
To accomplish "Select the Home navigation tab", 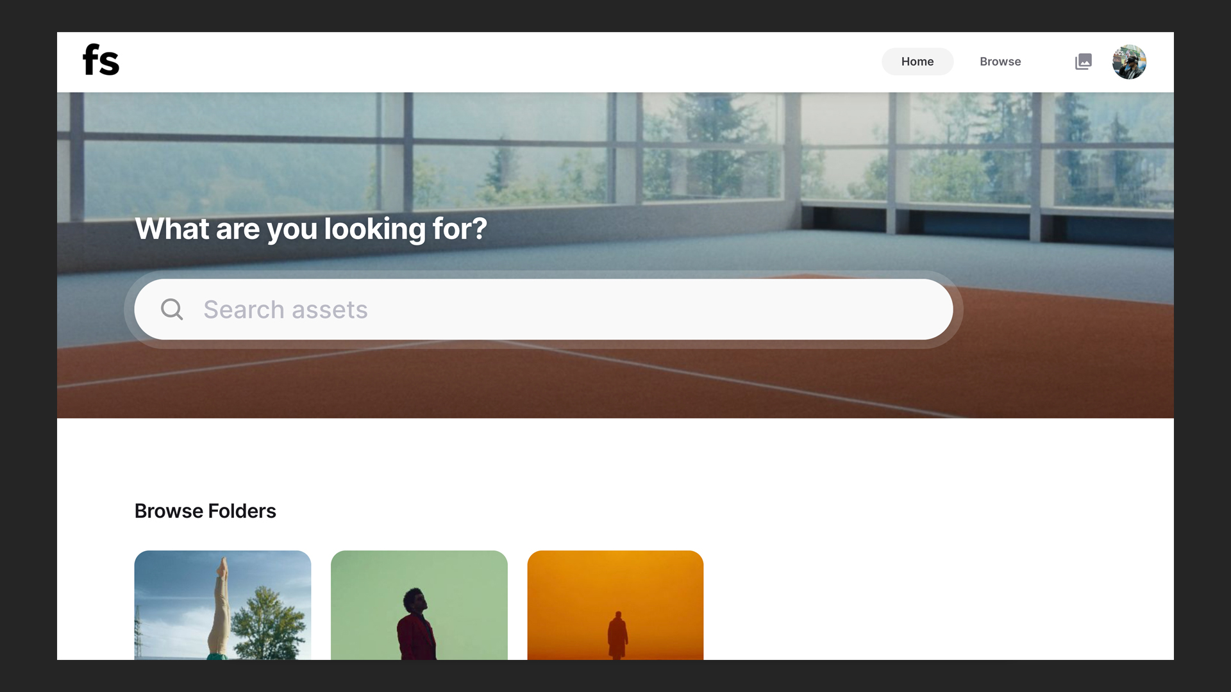I will [917, 62].
